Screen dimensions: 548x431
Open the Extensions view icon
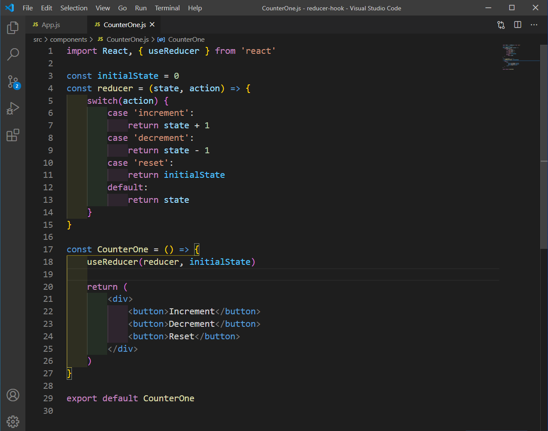(13, 135)
